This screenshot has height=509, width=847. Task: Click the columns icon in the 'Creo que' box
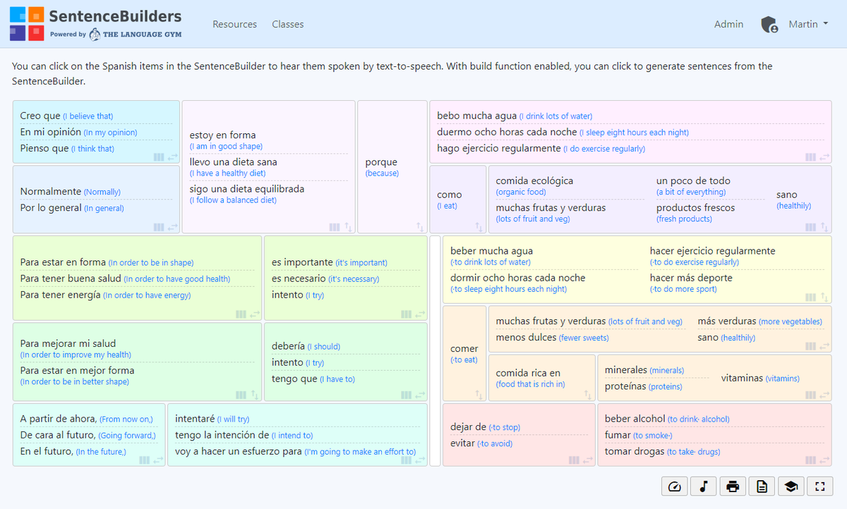pos(159,157)
